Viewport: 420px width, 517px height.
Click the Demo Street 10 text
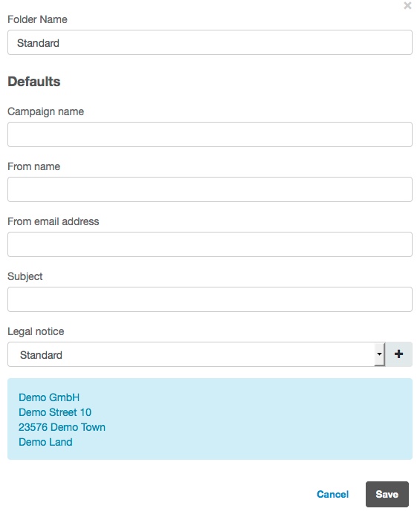pyautogui.click(x=55, y=412)
